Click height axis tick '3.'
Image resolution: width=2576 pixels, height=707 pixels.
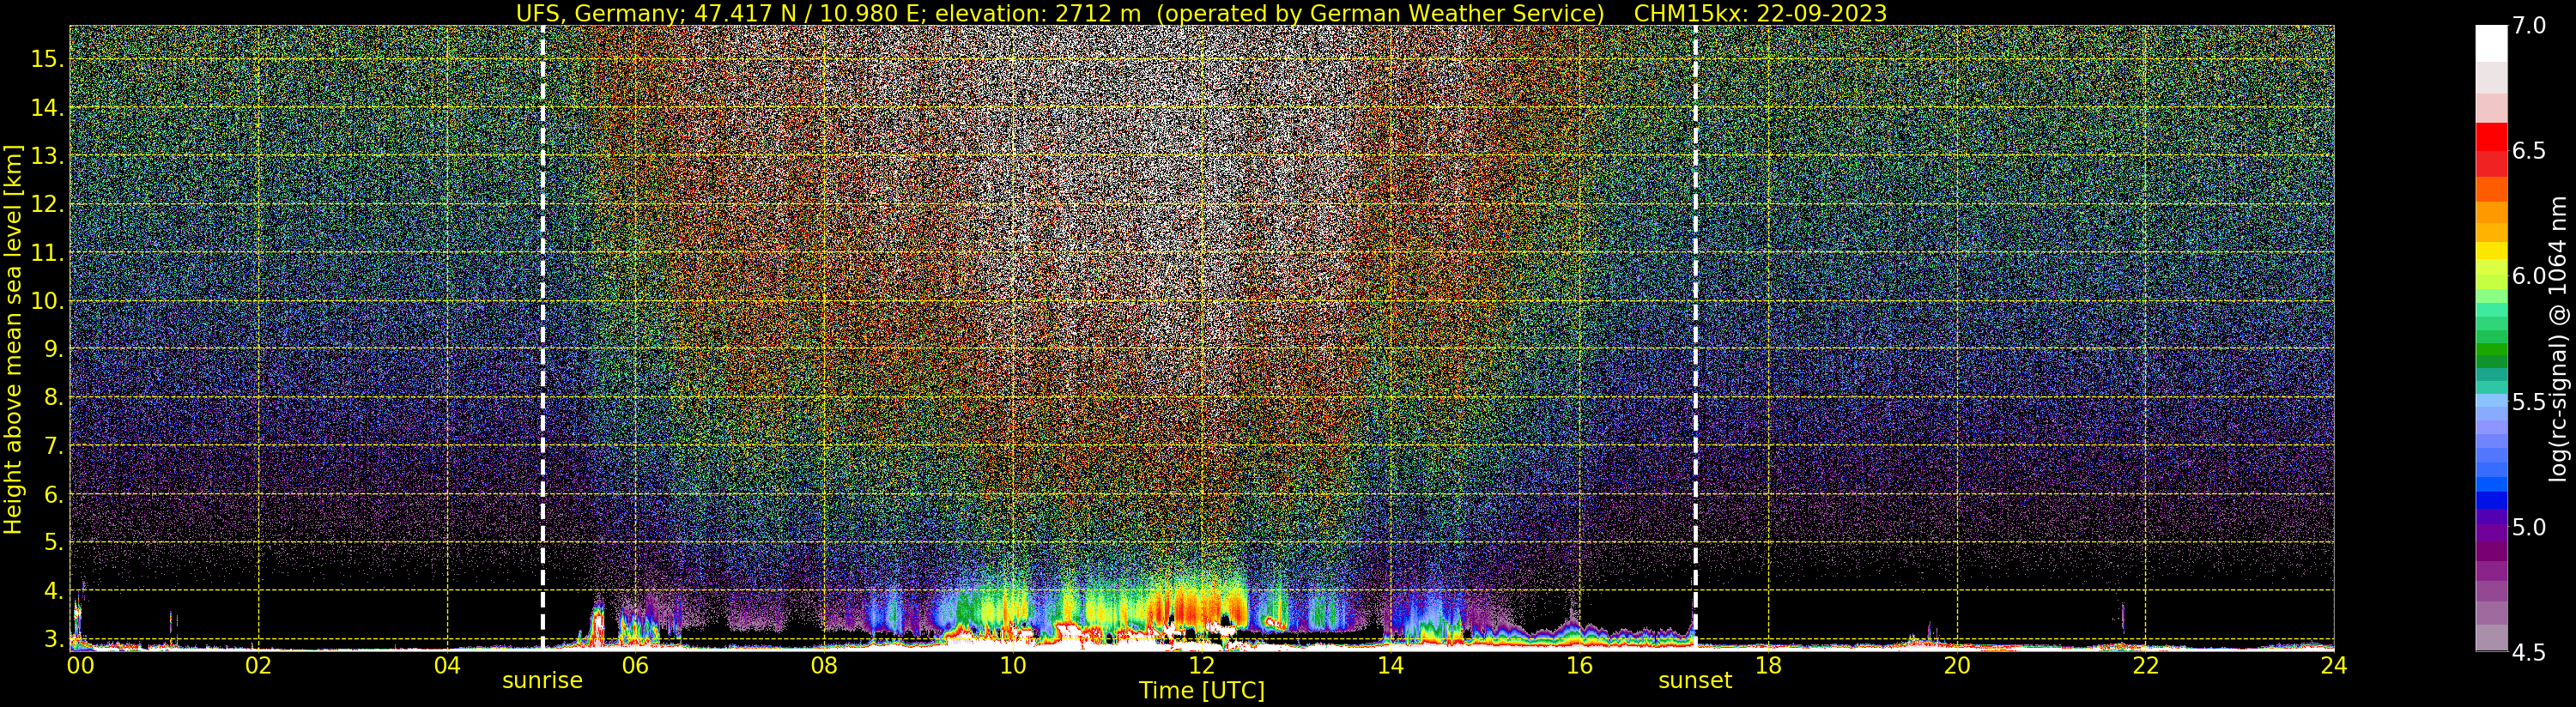pos(53,639)
